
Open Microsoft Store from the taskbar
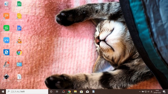[81, 91]
